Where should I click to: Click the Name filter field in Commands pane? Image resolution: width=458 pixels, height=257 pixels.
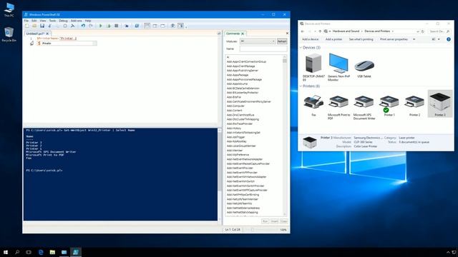pos(263,49)
